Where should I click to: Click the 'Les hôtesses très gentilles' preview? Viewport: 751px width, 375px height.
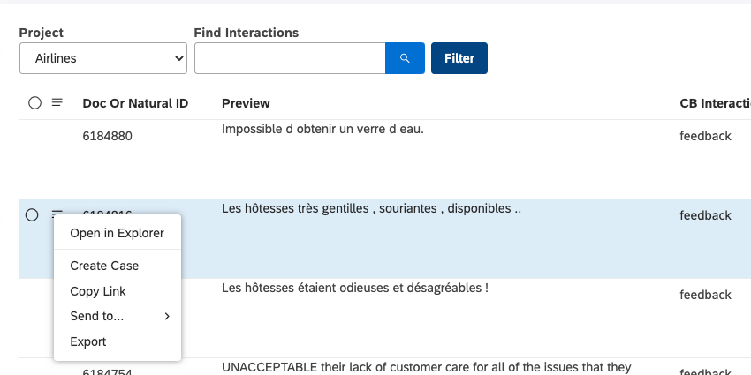pyautogui.click(x=371, y=209)
